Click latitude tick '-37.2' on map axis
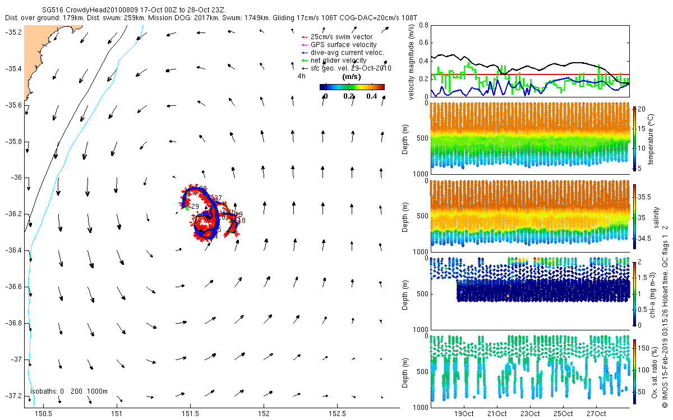Screen dimensions: 673x420 click(12, 396)
